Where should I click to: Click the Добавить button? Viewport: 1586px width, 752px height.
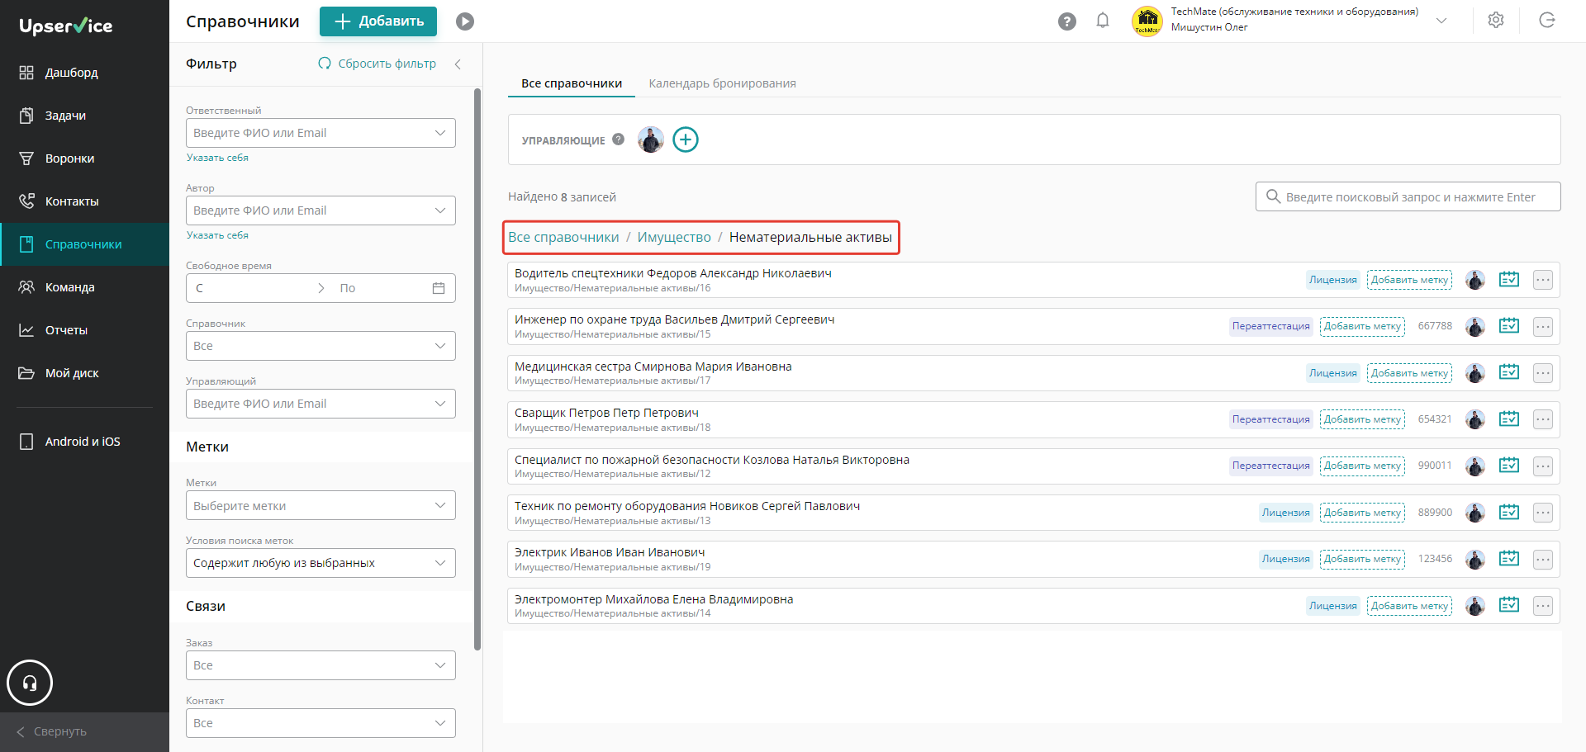click(378, 21)
